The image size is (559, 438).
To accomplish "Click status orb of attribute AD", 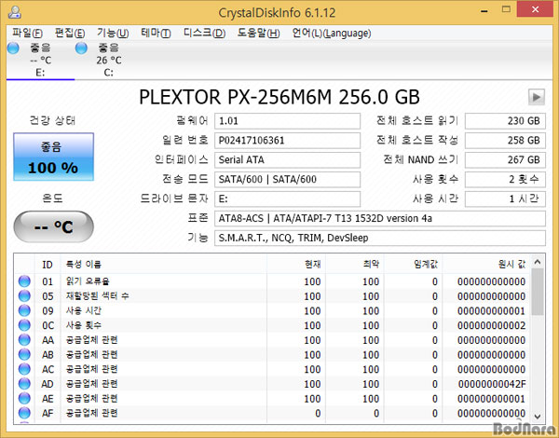I will pyautogui.click(x=24, y=384).
